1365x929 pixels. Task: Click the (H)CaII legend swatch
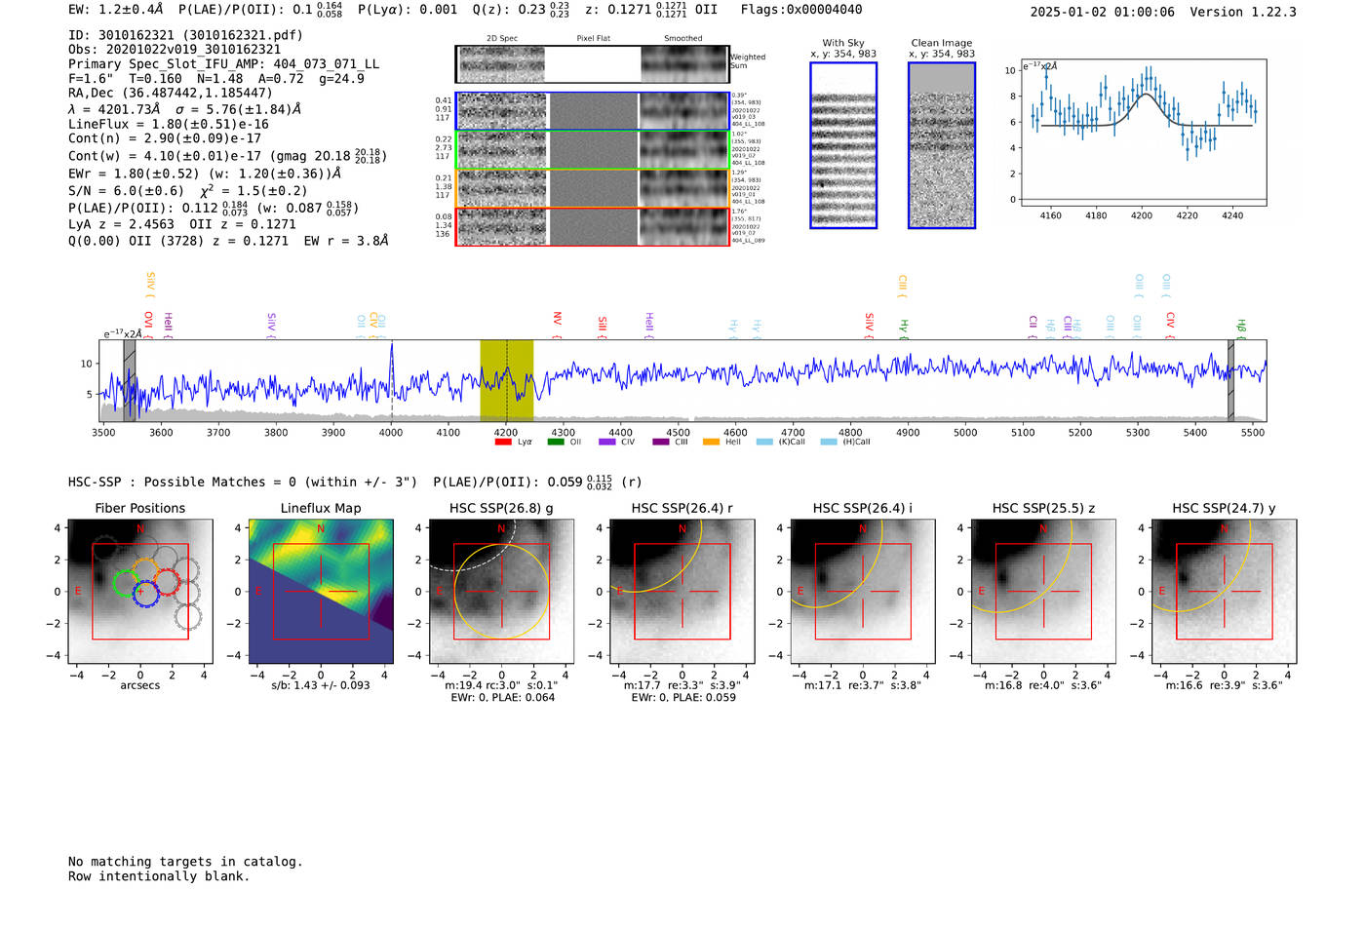pos(829,443)
